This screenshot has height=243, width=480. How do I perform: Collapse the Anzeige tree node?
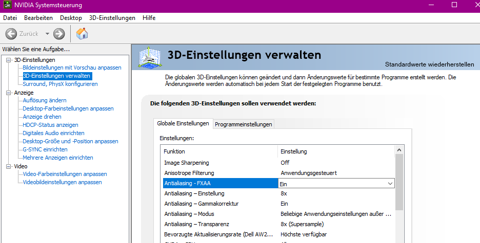9,93
